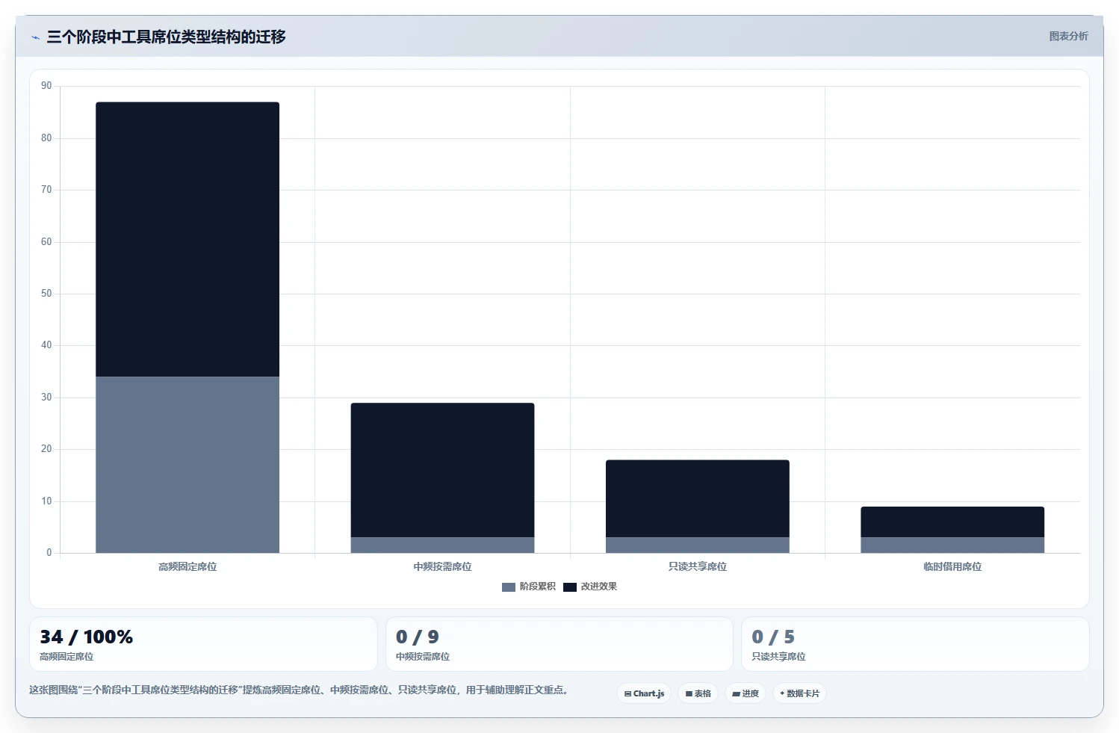Viewport: 1119px width, 733px height.
Task: Click the 阶段累积 gray legend color box
Action: pyautogui.click(x=509, y=587)
